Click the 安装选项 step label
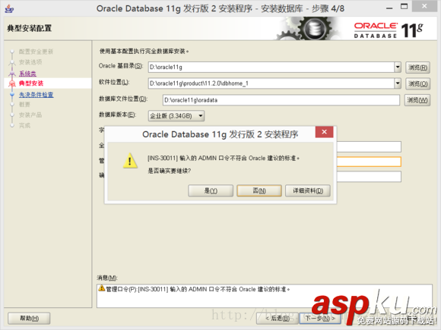Image resolution: width=441 pixels, height=330 pixels. (x=30, y=62)
